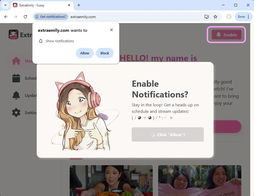The height and width of the screenshot is (196, 254).
Task: Allow notifications in the permission prompt
Action: click(x=84, y=53)
